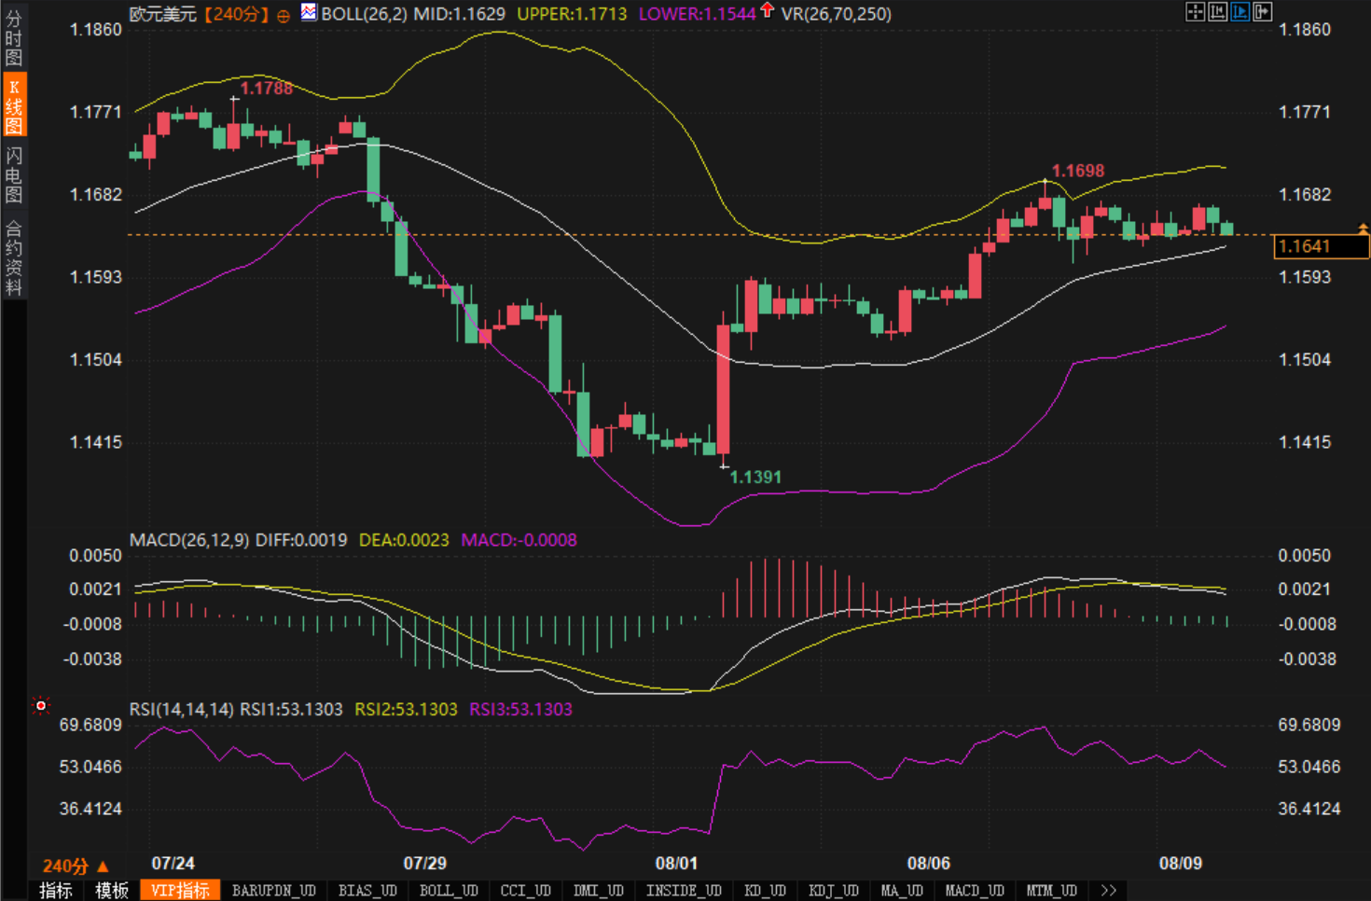Viewport: 1371px width, 901px height.
Task: Click the VR(26,70,250) indicator label
Action: coord(836,14)
